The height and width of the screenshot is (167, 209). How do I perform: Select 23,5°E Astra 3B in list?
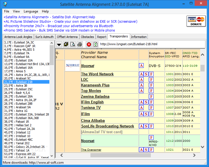(x=26, y=86)
